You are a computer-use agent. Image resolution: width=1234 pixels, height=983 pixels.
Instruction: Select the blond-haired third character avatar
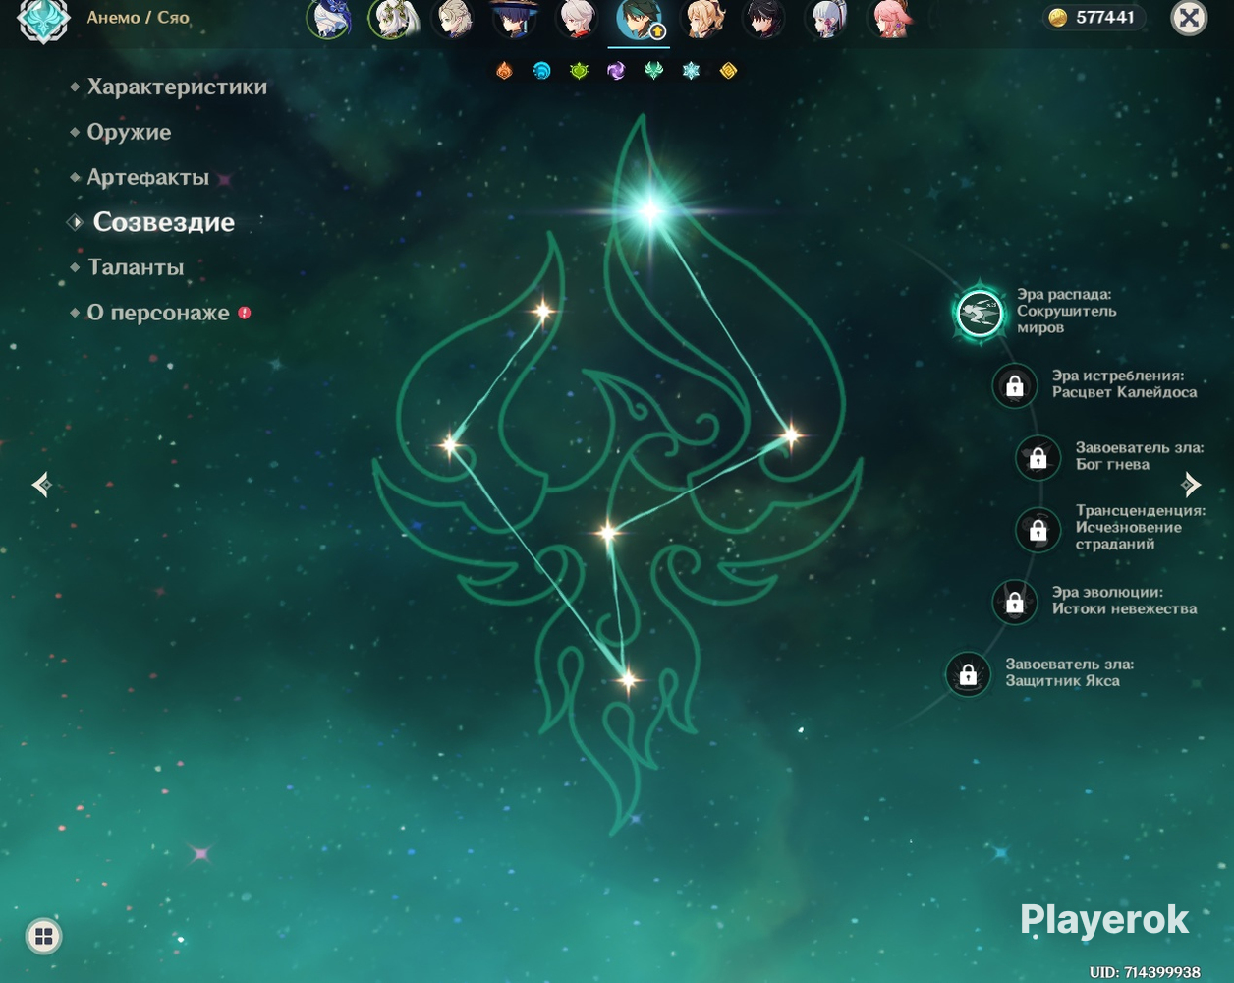(454, 19)
